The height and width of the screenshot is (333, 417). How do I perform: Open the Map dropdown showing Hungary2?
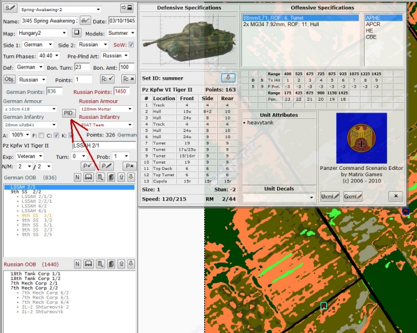click(41, 32)
